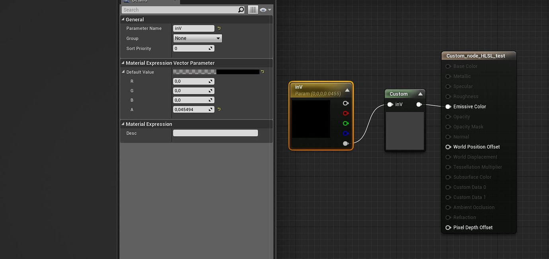Click the inV node's blue output pin

coord(345,133)
